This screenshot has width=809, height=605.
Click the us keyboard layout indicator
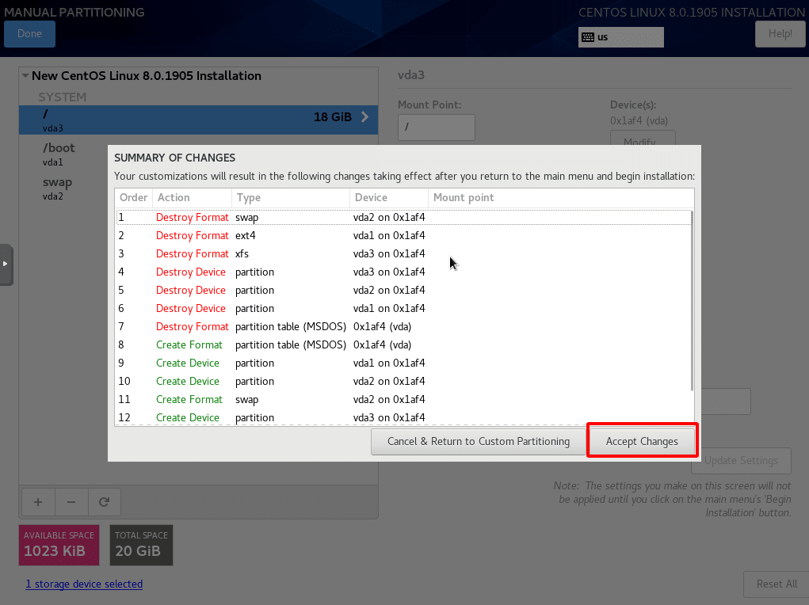620,37
